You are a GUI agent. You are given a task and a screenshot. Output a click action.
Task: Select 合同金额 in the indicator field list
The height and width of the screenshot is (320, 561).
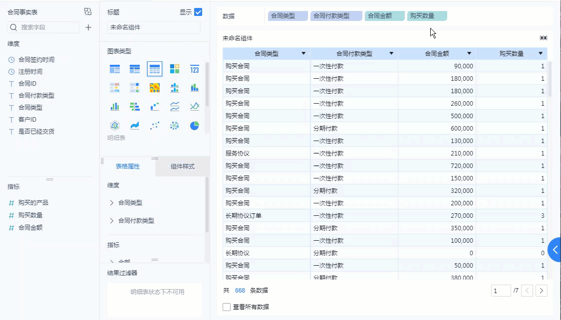pos(30,227)
